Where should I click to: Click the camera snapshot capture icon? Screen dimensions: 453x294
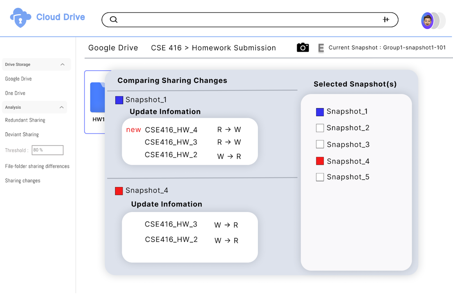point(303,47)
